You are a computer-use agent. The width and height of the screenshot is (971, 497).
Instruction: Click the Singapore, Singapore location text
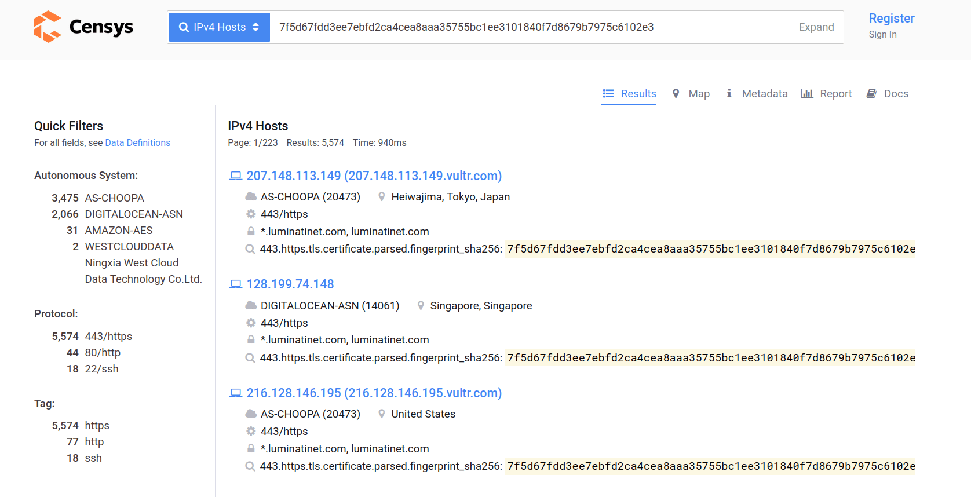pyautogui.click(x=481, y=306)
